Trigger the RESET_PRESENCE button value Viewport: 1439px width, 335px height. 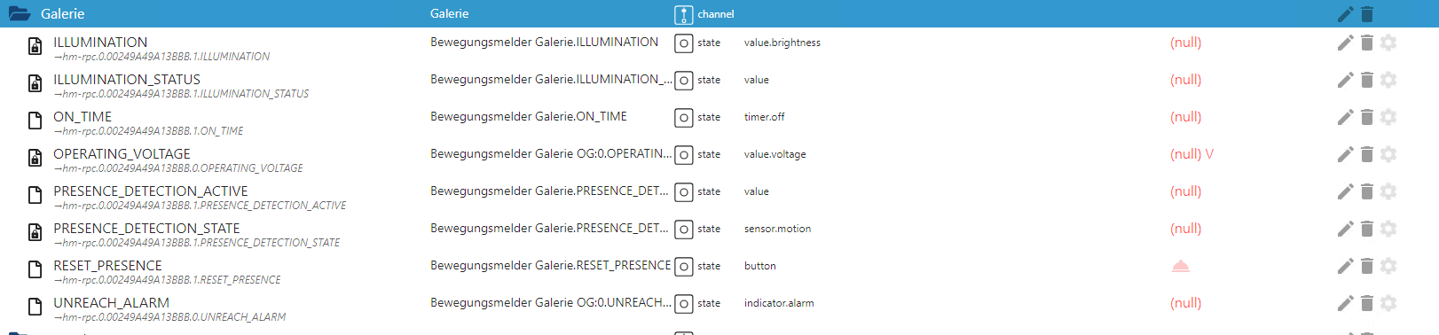click(1181, 266)
